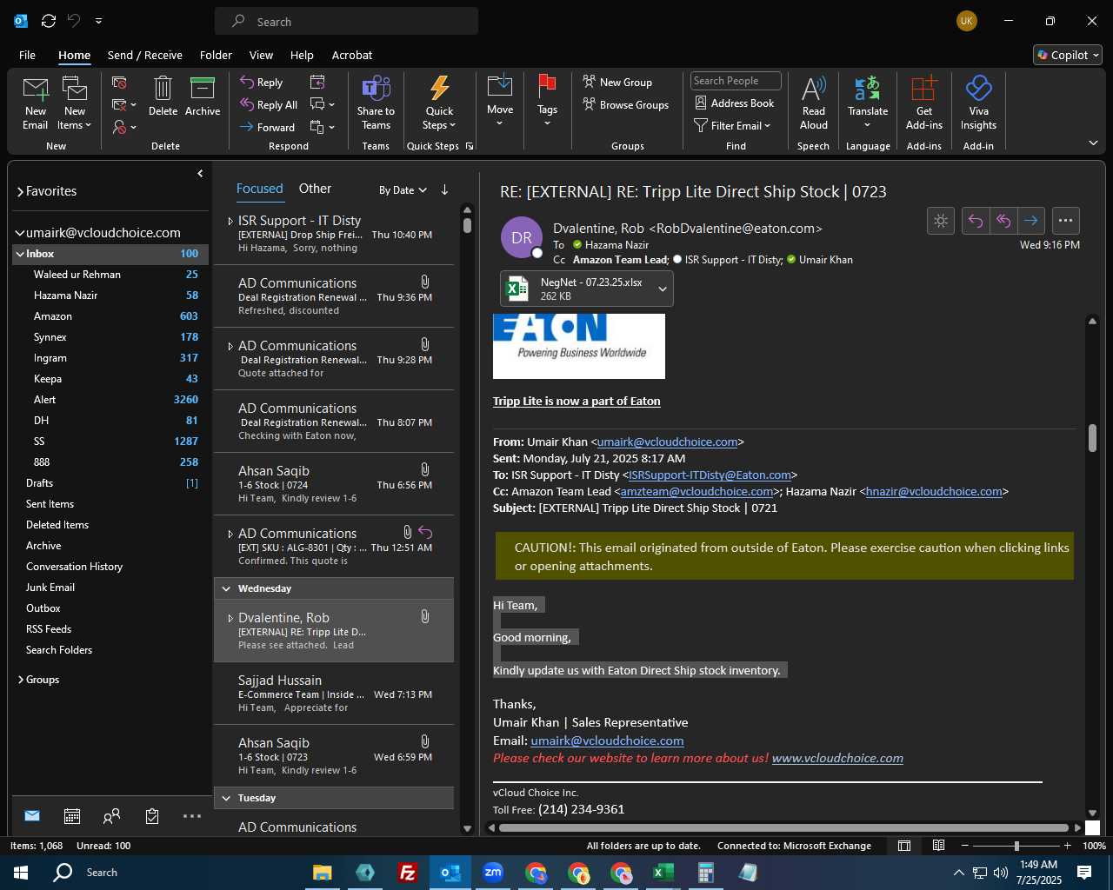
Task: Switch to People view icon
Action: (x=111, y=816)
